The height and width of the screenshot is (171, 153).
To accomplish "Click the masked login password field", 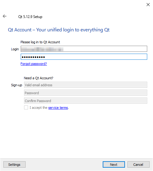I will pos(84,57).
